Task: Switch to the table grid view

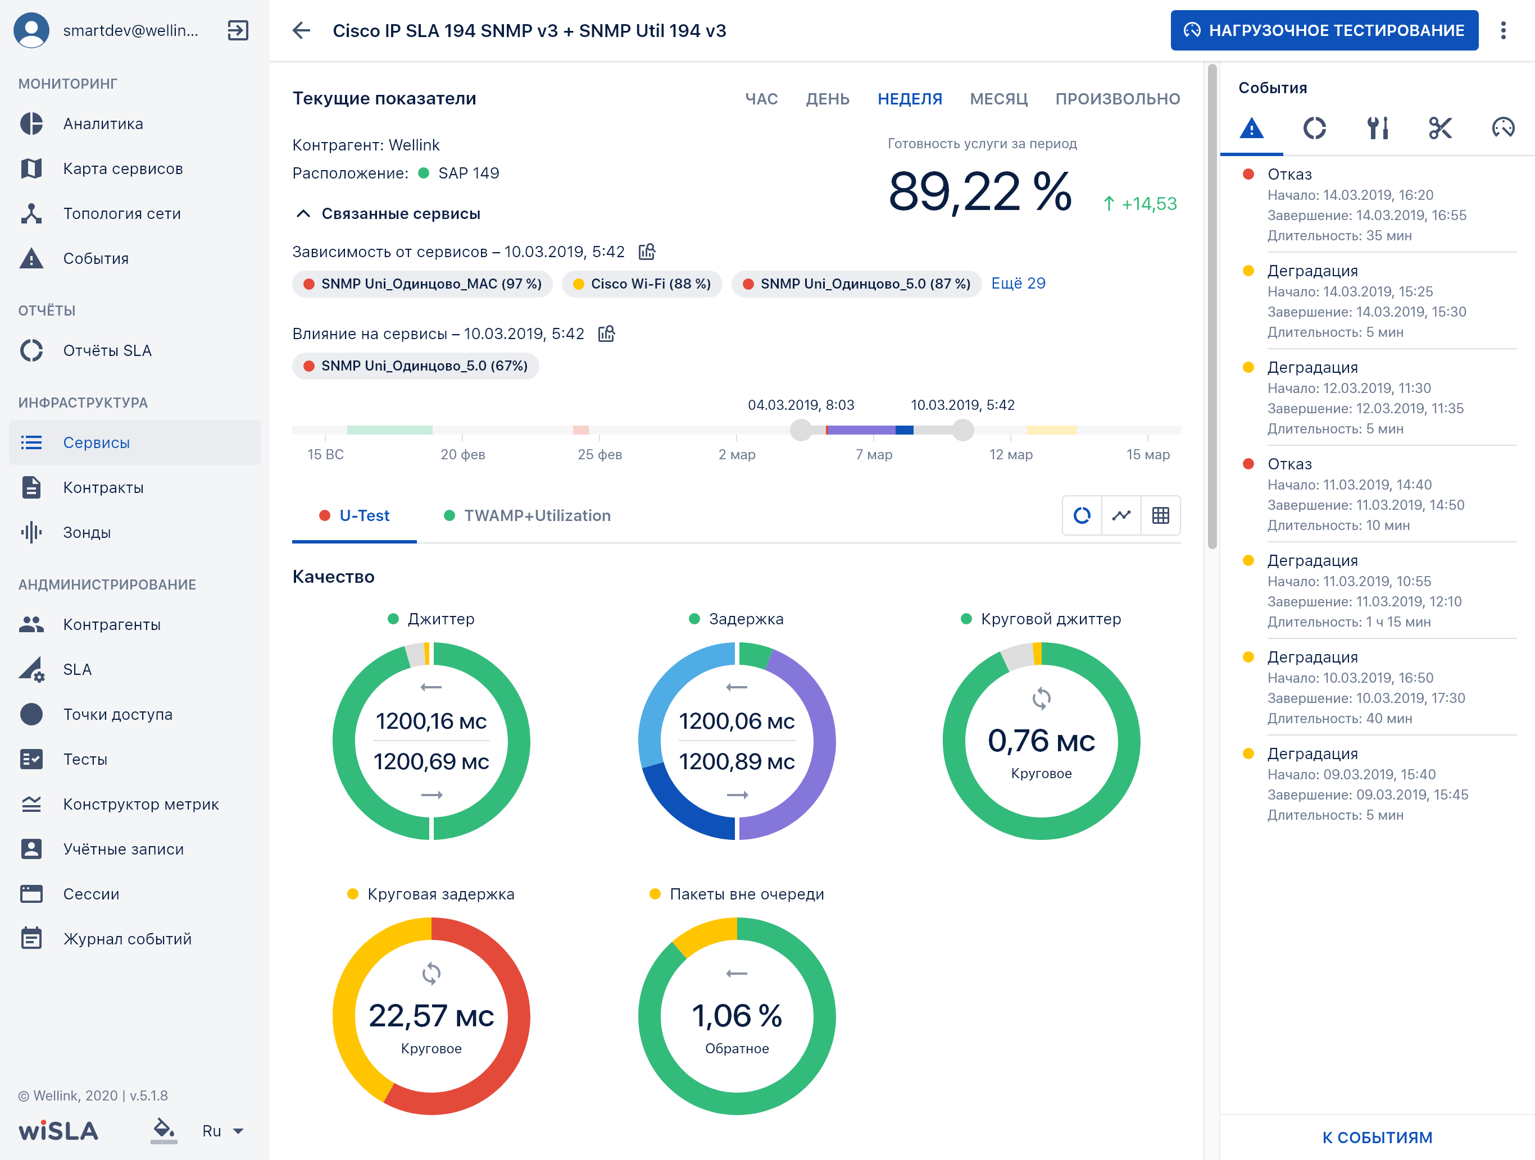Action: [x=1161, y=515]
